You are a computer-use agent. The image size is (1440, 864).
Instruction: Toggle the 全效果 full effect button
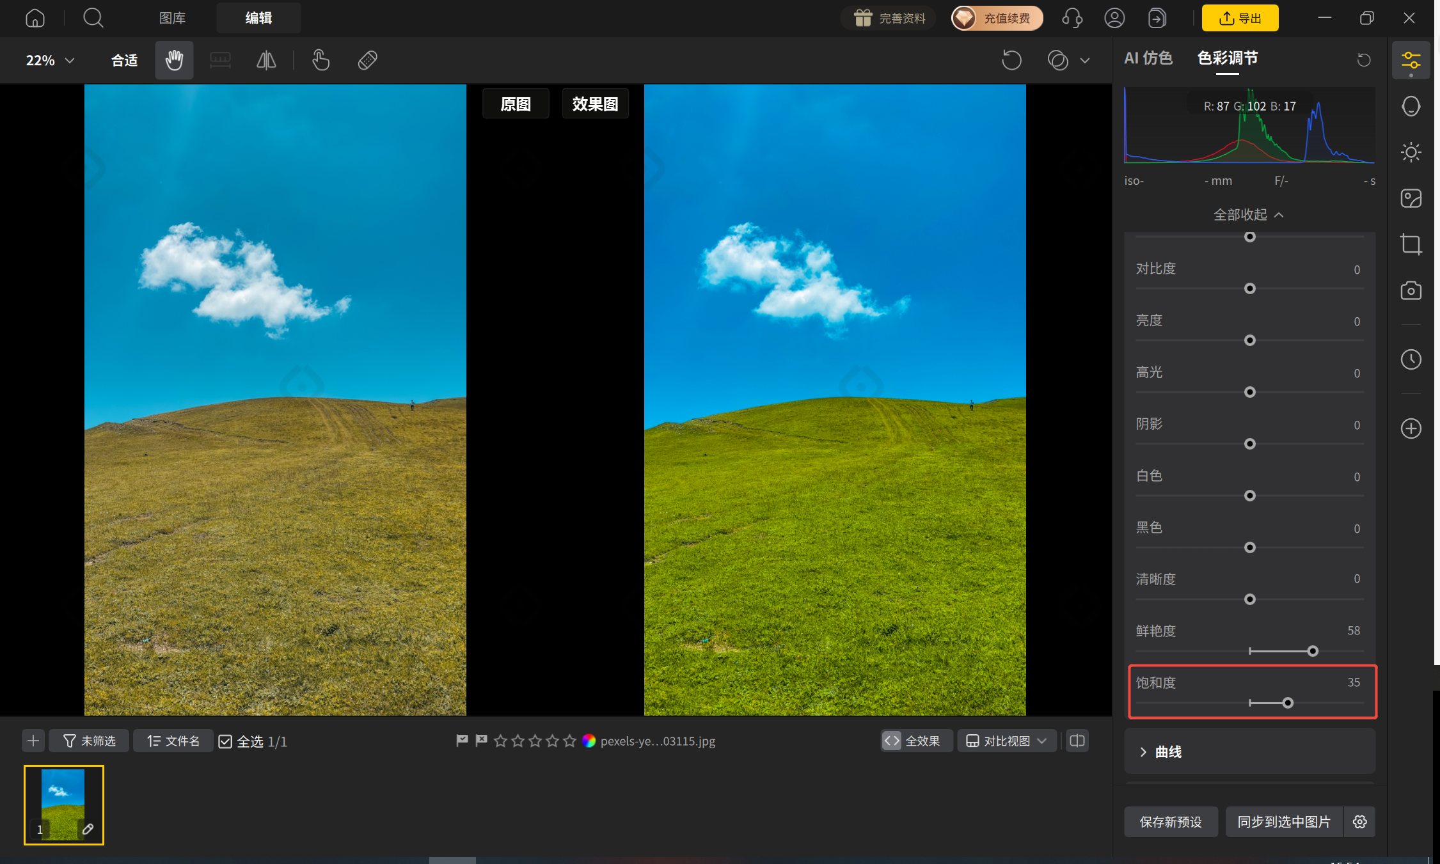tap(916, 741)
